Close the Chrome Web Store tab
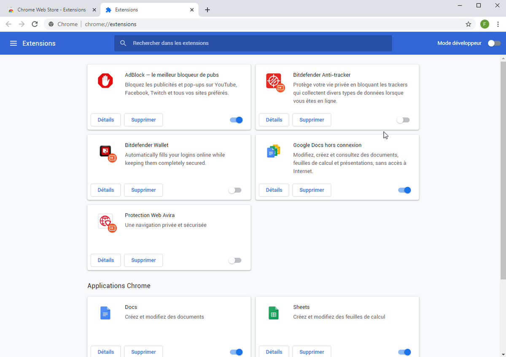 (x=94, y=10)
